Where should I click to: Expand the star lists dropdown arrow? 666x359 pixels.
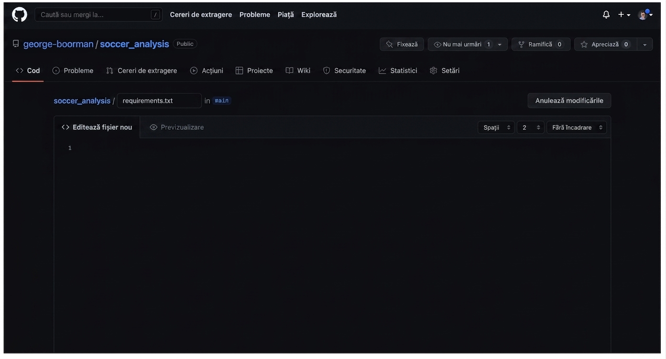pos(645,44)
